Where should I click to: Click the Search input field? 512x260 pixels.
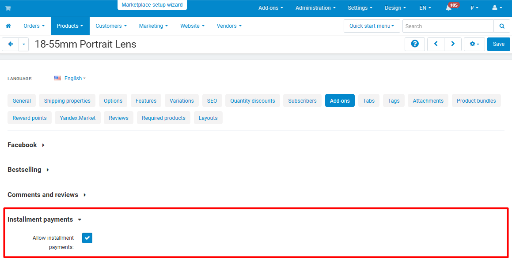click(448, 26)
